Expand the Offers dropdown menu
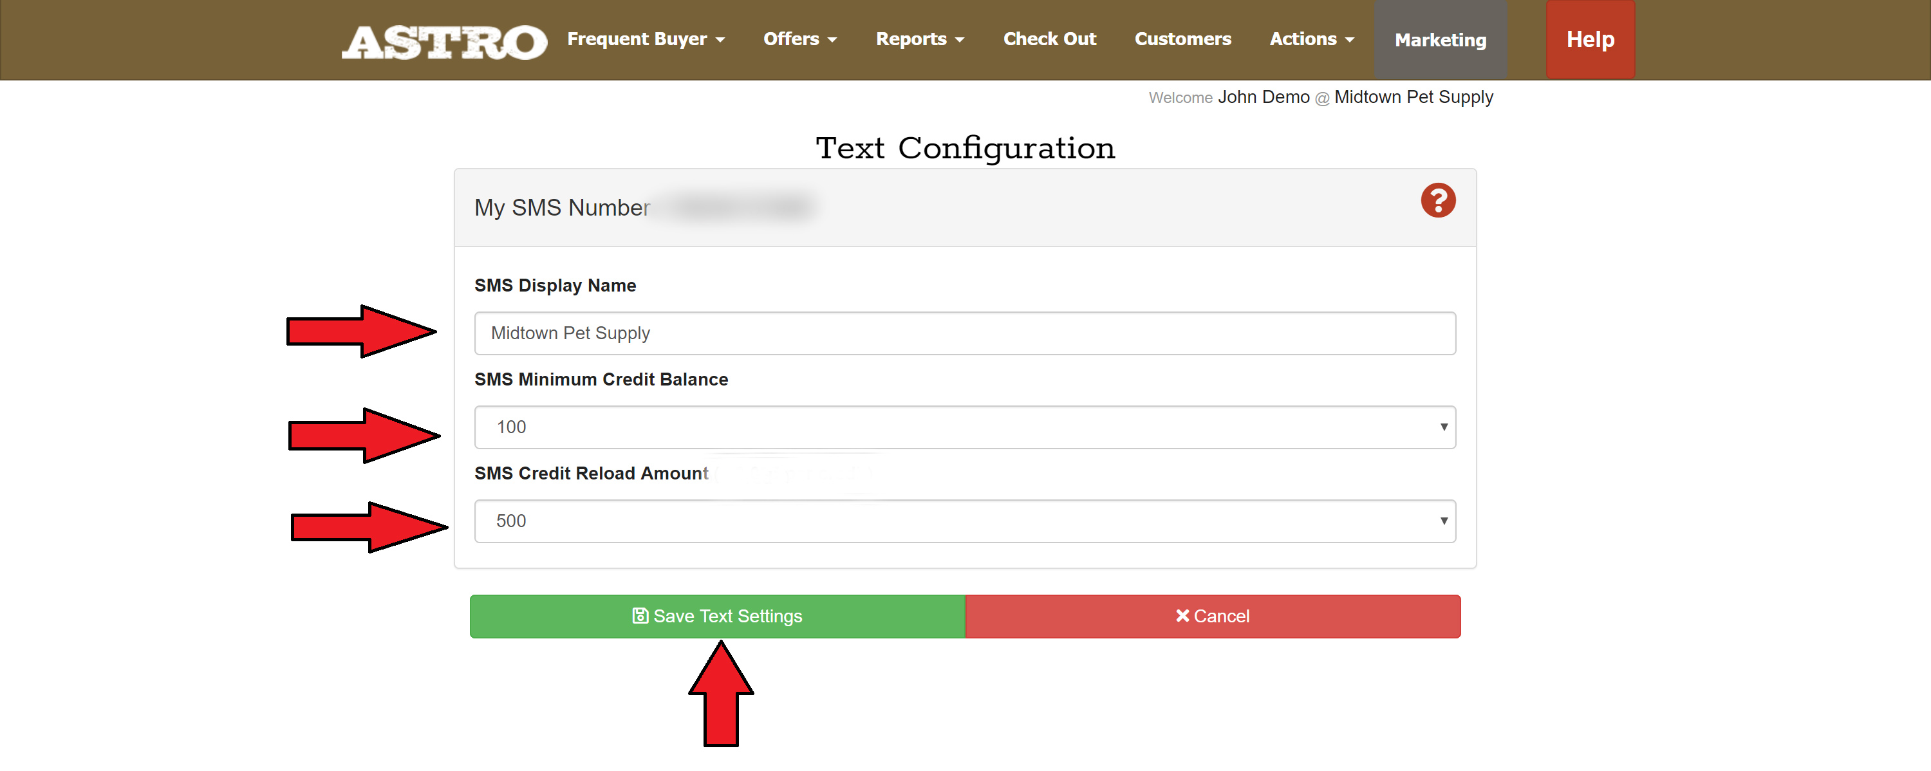The width and height of the screenshot is (1931, 771). [799, 39]
